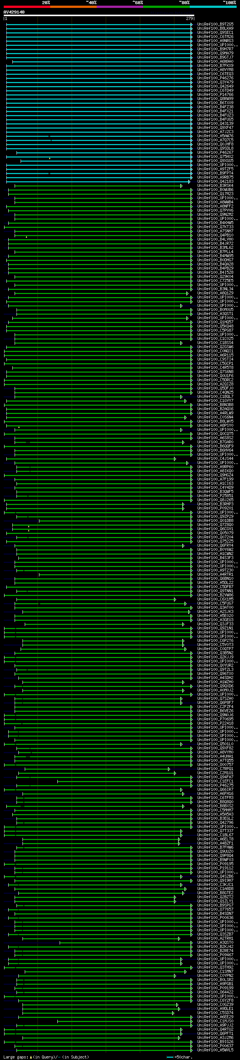This screenshot has width=240, height=1060.
Task: Select label UniRef100_Q42183
Action: point(215,182)
